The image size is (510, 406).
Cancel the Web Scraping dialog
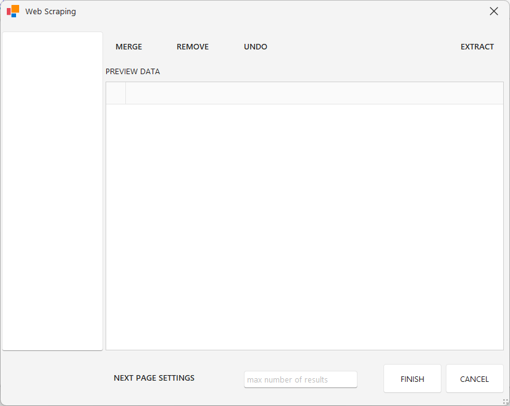(x=474, y=379)
